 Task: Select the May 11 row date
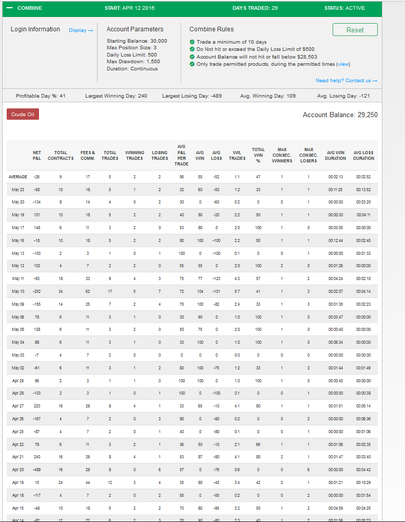(18, 278)
